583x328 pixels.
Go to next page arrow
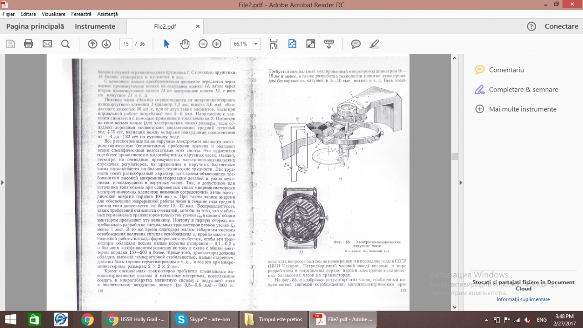pyautogui.click(x=106, y=44)
